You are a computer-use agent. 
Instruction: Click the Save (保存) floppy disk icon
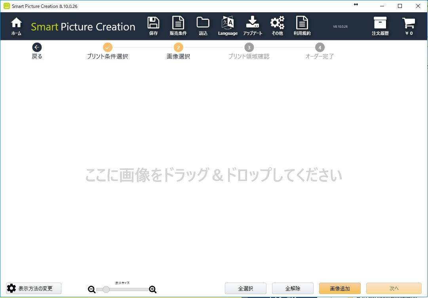[153, 23]
